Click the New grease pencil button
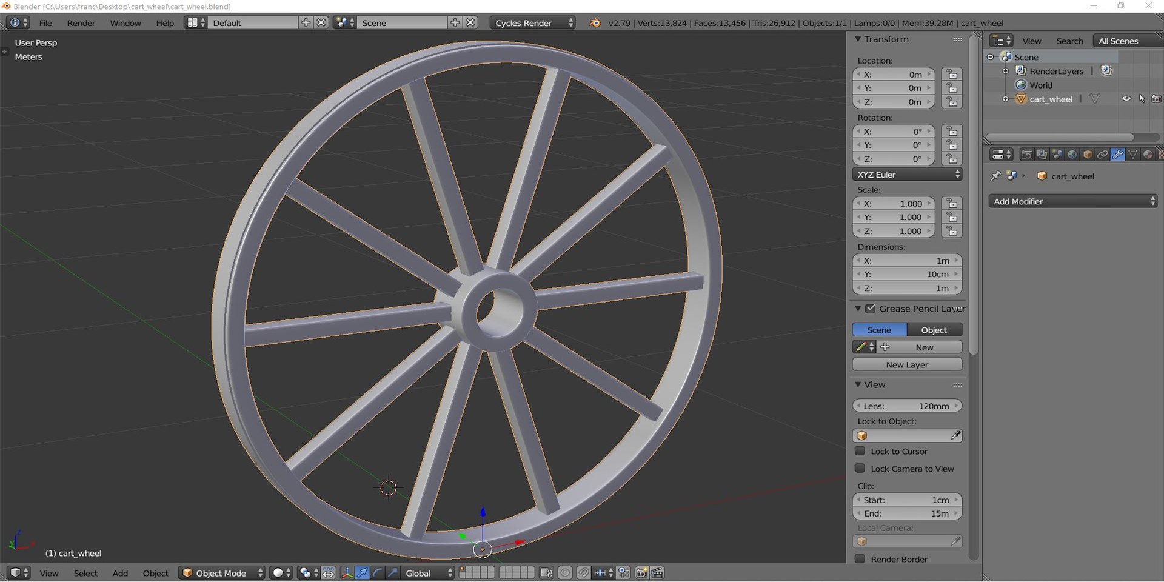Screen dimensions: 1164x582 coord(920,347)
